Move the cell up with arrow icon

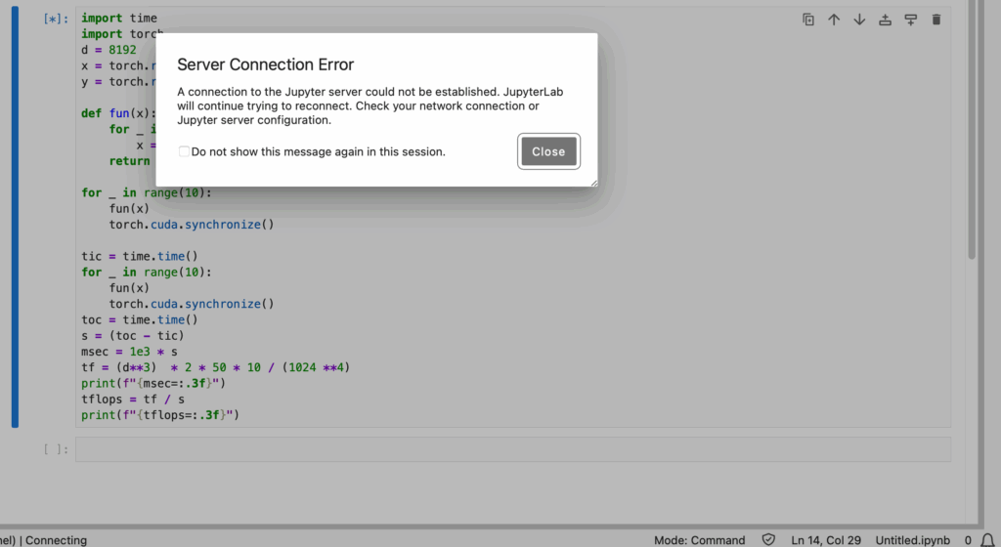click(834, 20)
